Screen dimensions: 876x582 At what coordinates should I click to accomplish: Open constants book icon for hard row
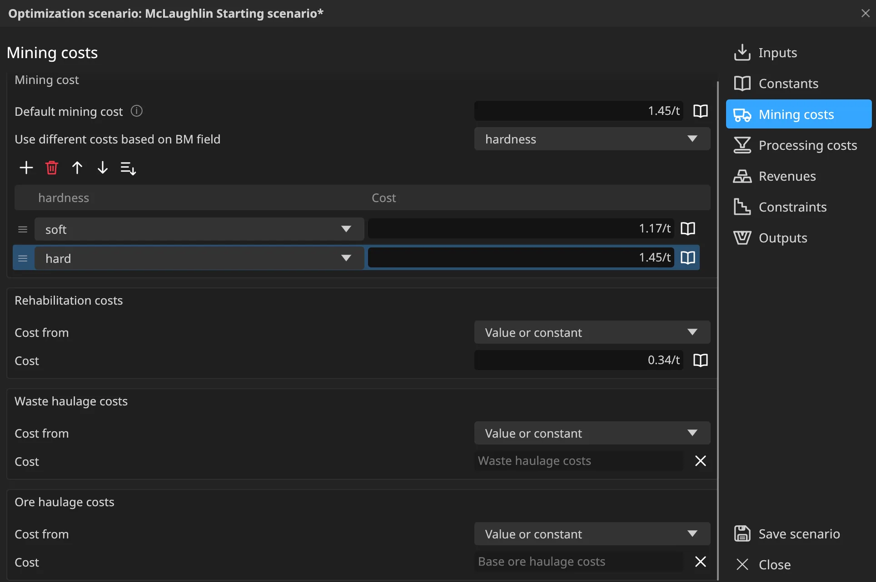pyautogui.click(x=688, y=257)
